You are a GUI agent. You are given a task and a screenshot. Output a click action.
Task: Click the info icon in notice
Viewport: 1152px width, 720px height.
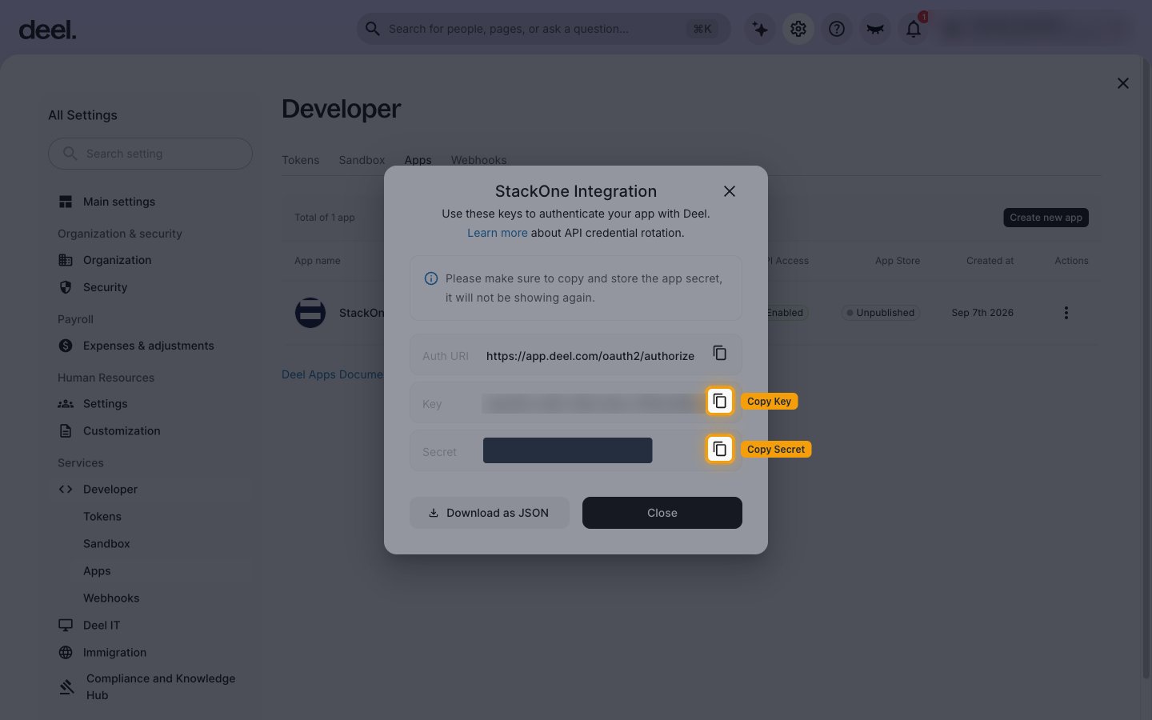coord(431,278)
